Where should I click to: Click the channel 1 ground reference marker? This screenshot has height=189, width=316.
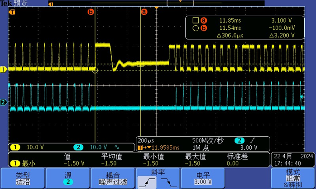(x=3, y=69)
